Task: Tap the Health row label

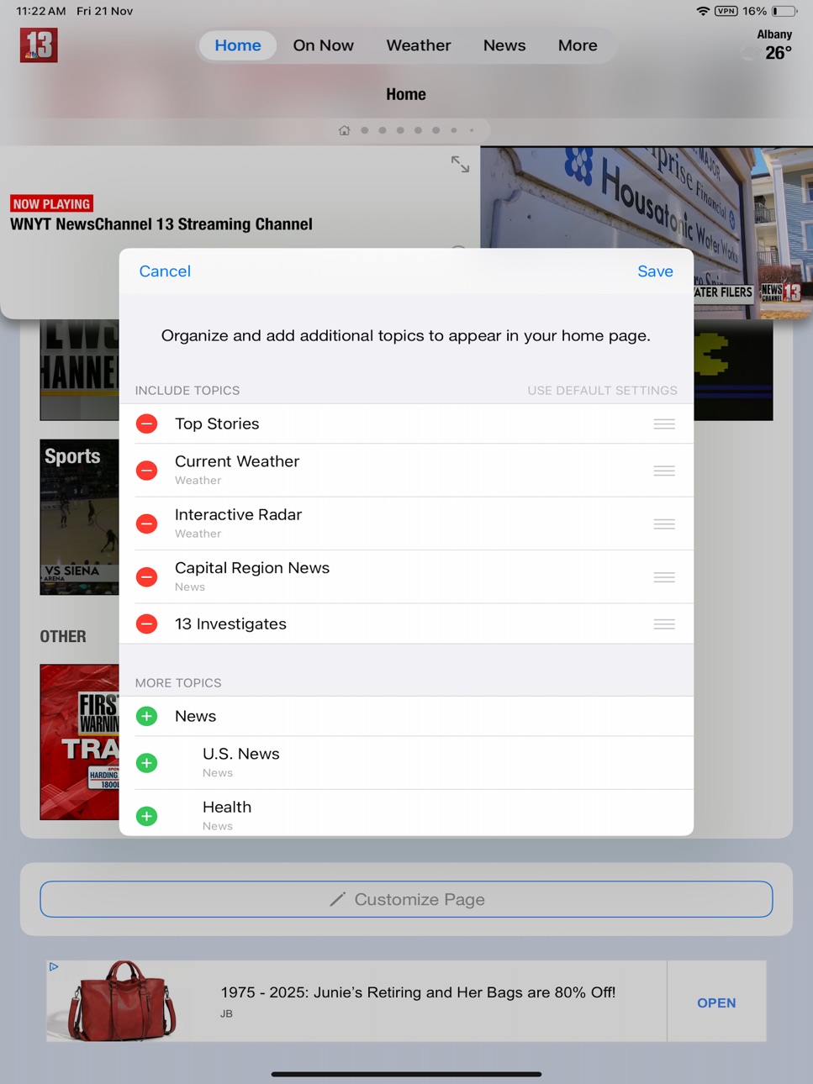Action: click(227, 807)
